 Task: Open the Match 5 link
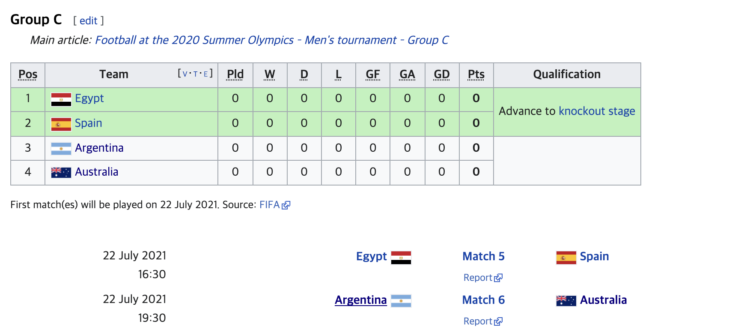(x=483, y=256)
